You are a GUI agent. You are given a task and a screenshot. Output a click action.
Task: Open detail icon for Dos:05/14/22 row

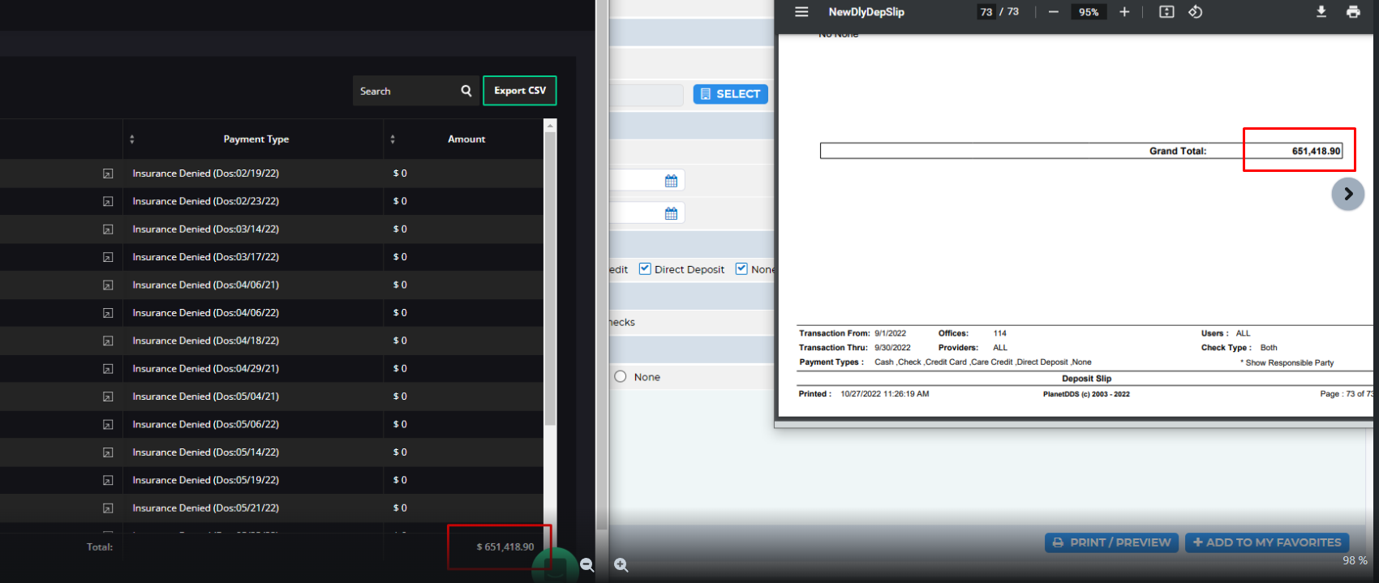(x=108, y=452)
